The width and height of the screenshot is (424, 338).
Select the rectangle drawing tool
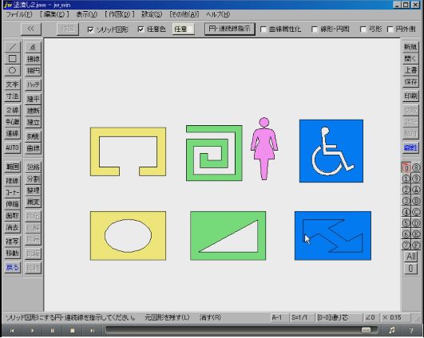(13, 58)
